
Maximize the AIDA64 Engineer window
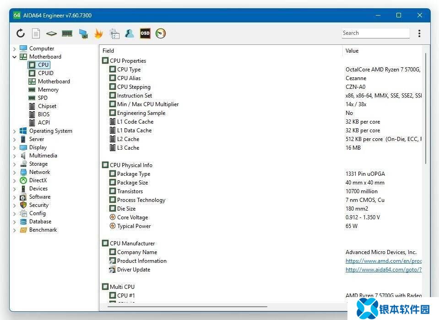click(398, 15)
